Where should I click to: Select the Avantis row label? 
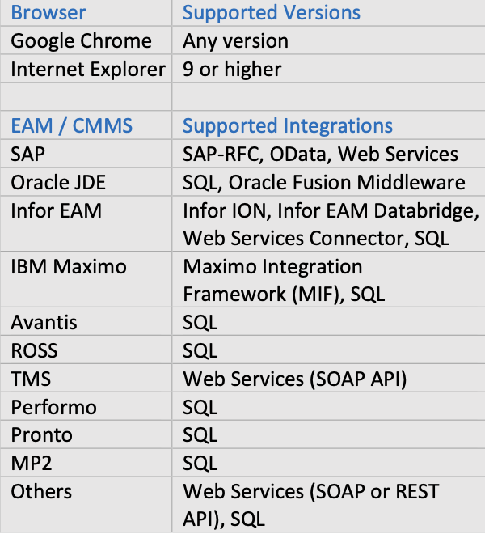pyautogui.click(x=44, y=323)
